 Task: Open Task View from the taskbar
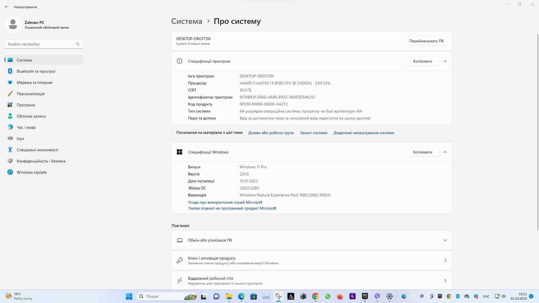coord(204,296)
